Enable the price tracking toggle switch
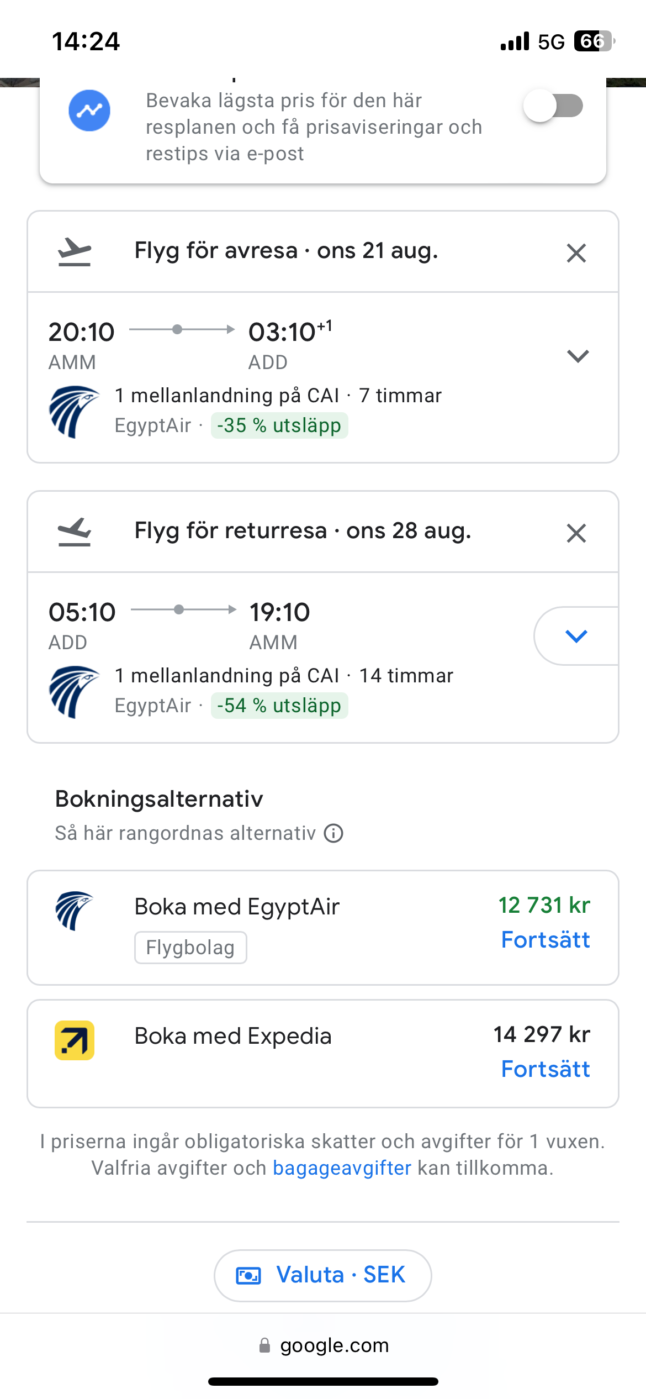 553,106
